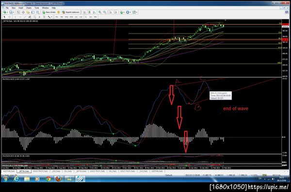The height and width of the screenshot is (192, 291).
Task: Click the 'end of wave' text label
Action: (x=236, y=108)
